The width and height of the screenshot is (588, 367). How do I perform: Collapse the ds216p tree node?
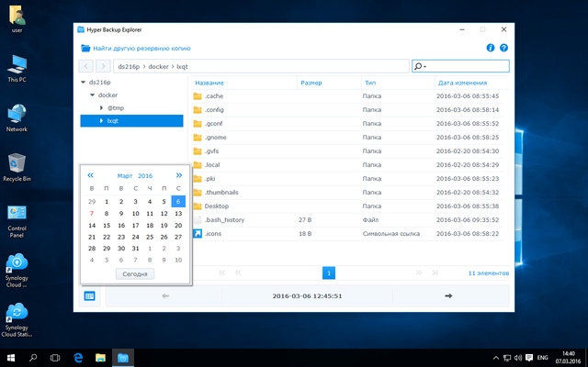[85, 82]
